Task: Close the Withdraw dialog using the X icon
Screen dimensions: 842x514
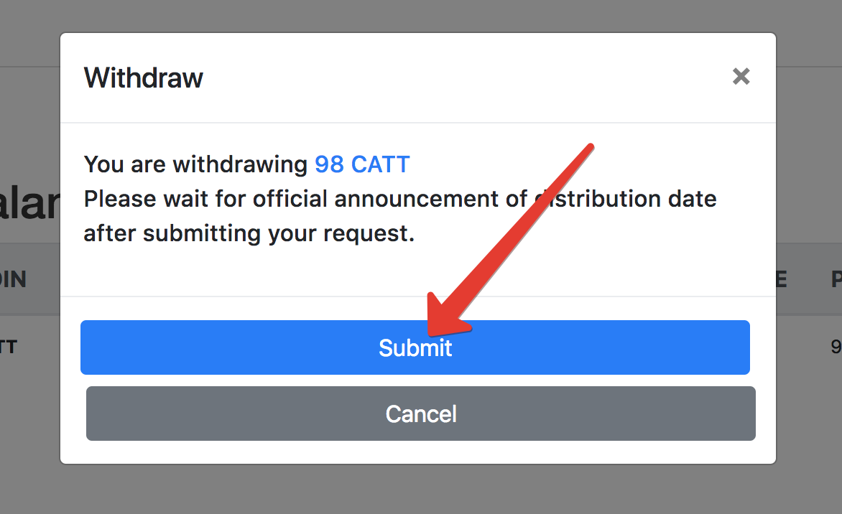Action: [741, 76]
